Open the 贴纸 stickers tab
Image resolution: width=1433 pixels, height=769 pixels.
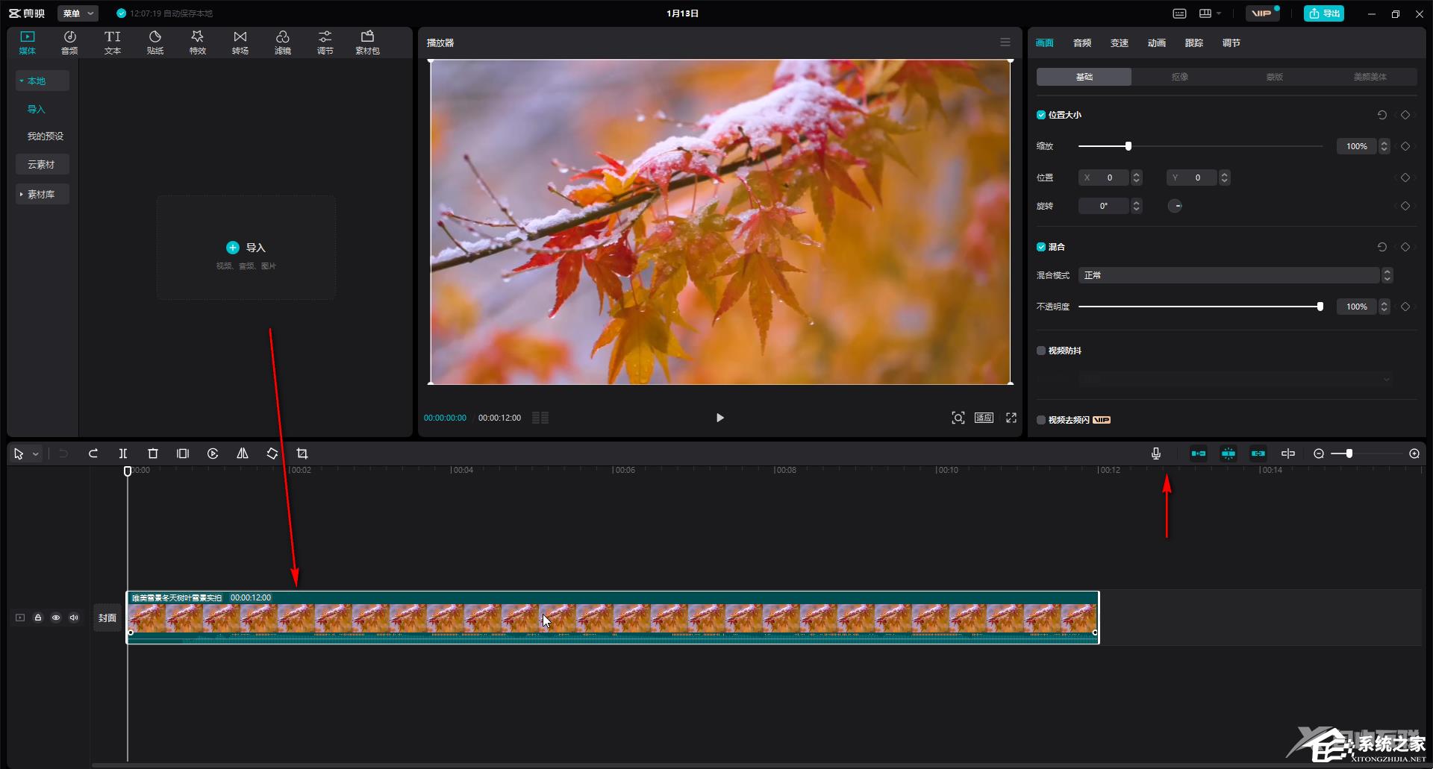point(154,43)
